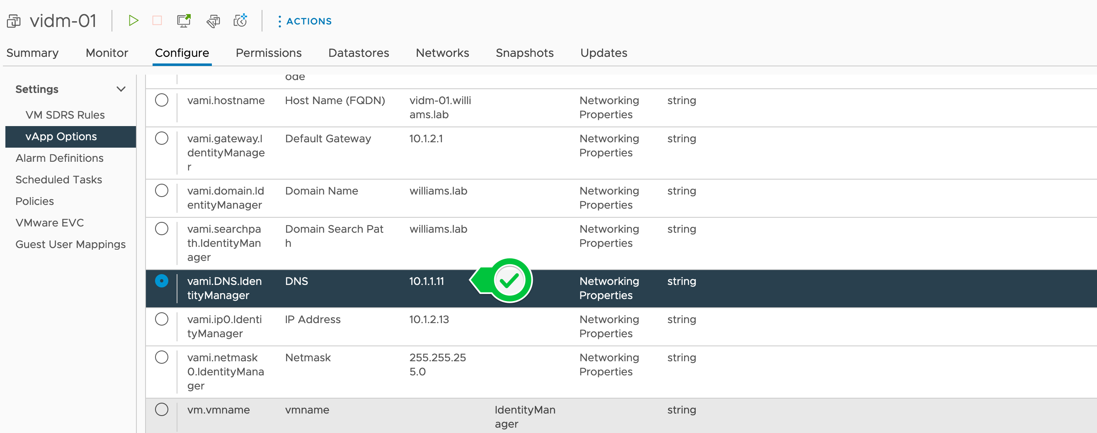1097x433 pixels.
Task: Click the vami.gateway.IdentityManager key cell
Action: point(226,153)
